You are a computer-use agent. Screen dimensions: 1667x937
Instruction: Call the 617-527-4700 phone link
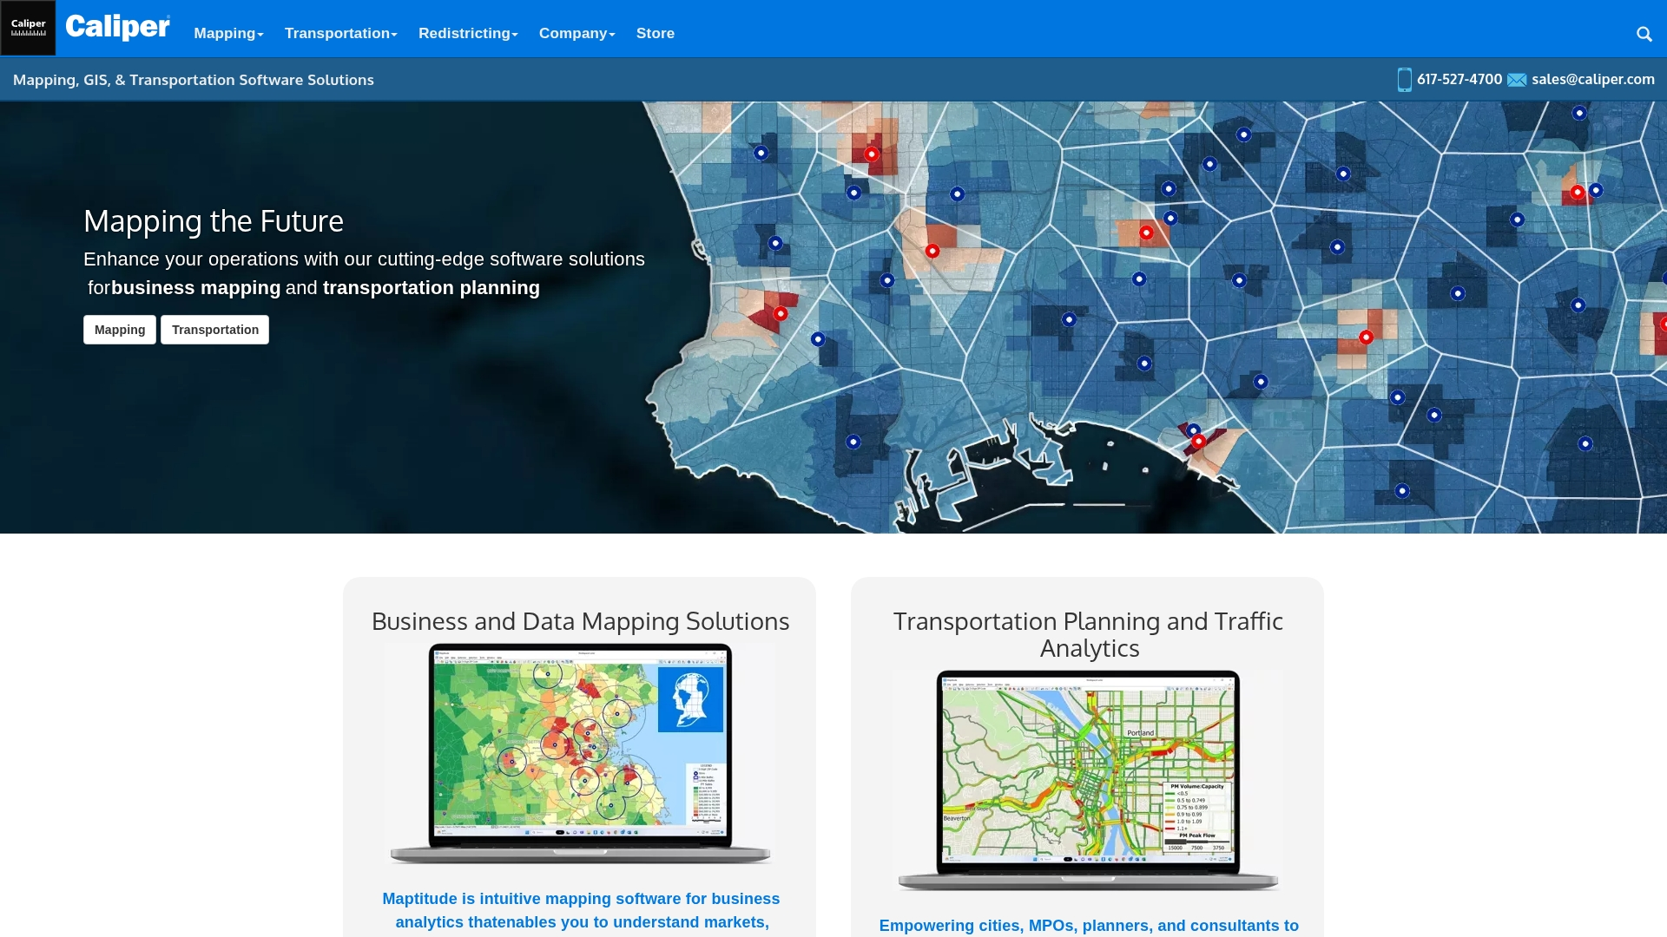pos(1459,79)
